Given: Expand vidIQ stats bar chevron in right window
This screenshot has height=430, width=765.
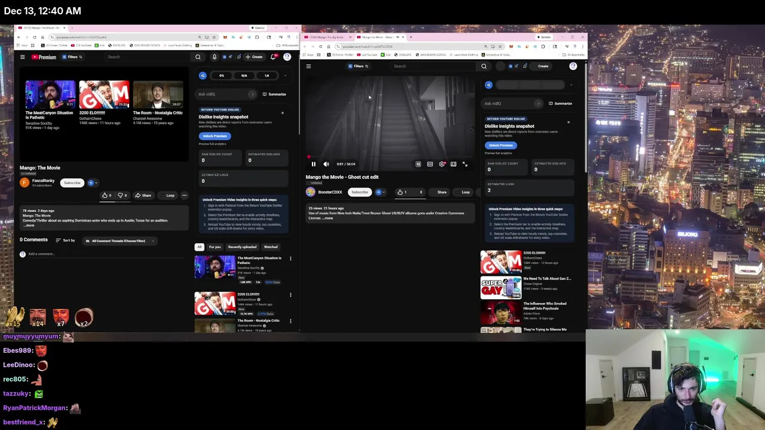Looking at the screenshot, I should pos(571,85).
